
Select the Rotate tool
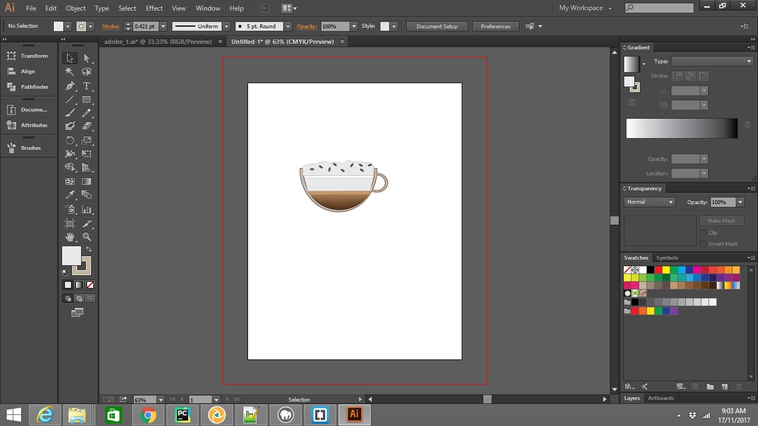tap(70, 140)
